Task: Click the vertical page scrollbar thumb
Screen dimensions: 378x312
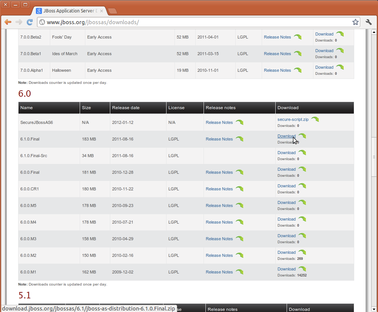Action: pos(374,157)
